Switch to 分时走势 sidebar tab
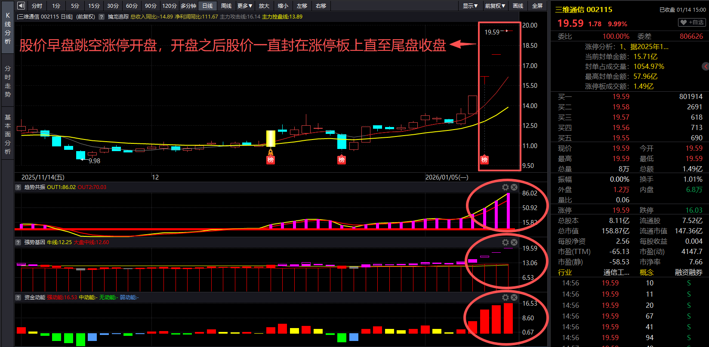This screenshot has width=709, height=347. (x=8, y=81)
